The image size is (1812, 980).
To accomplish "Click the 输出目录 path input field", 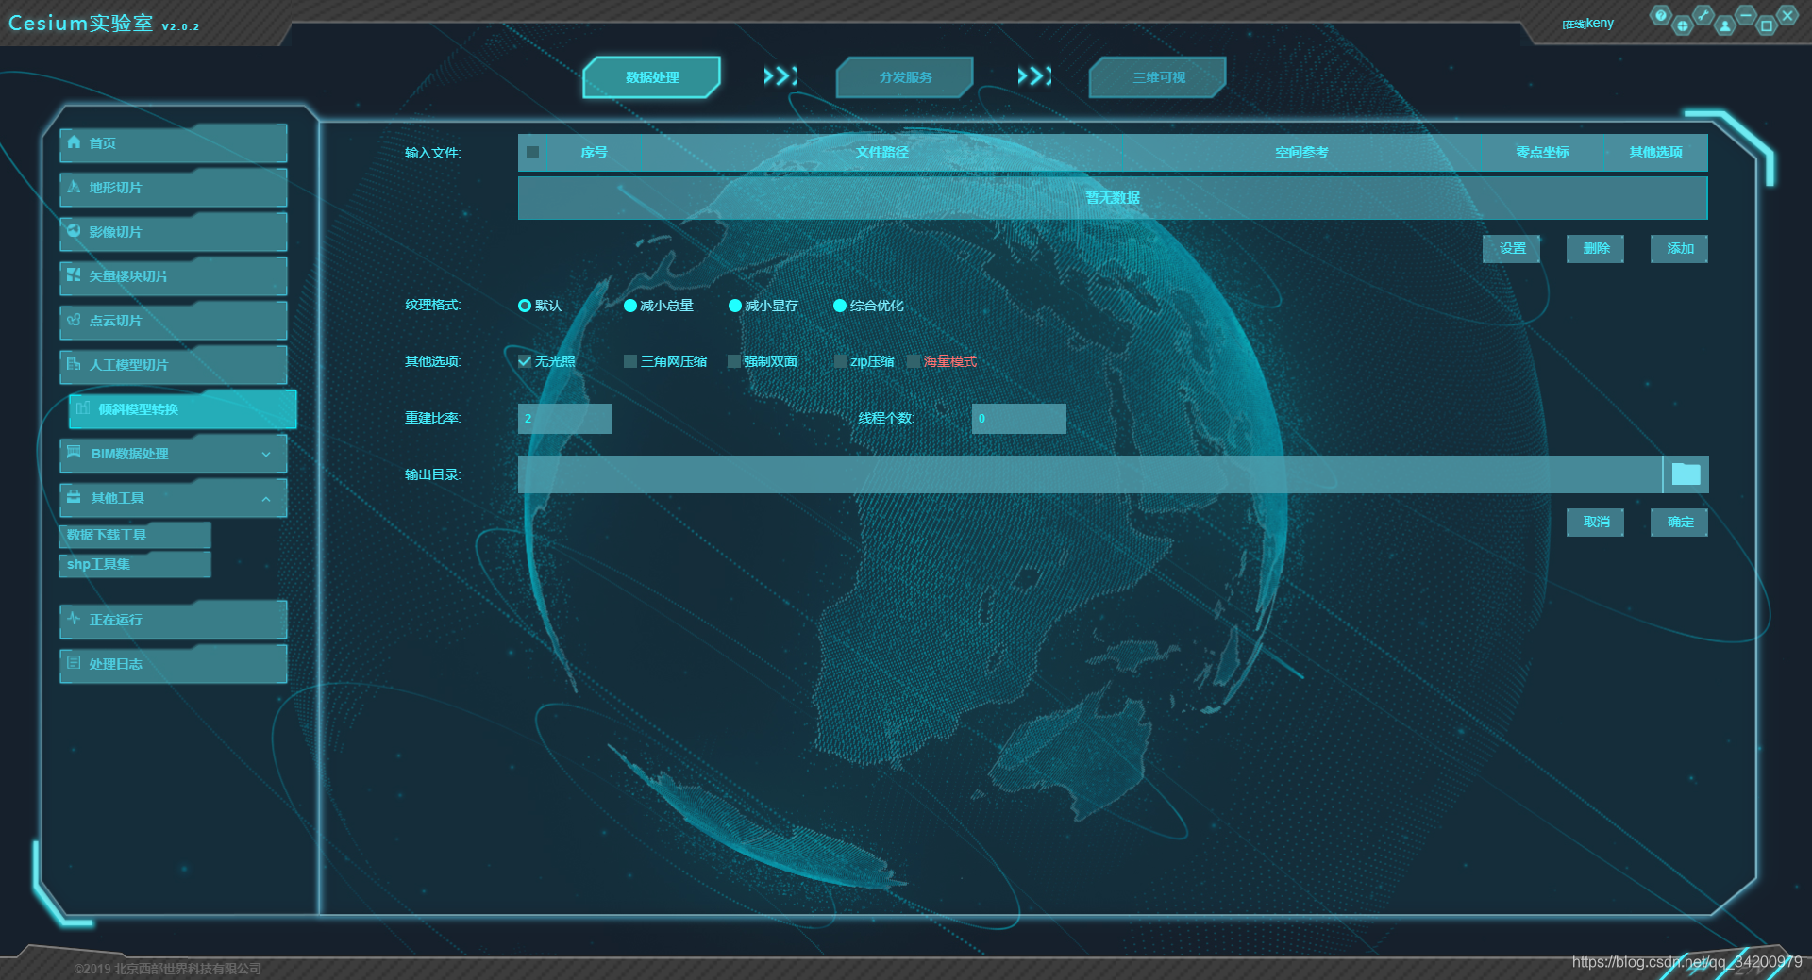I will pyautogui.click(x=1090, y=474).
